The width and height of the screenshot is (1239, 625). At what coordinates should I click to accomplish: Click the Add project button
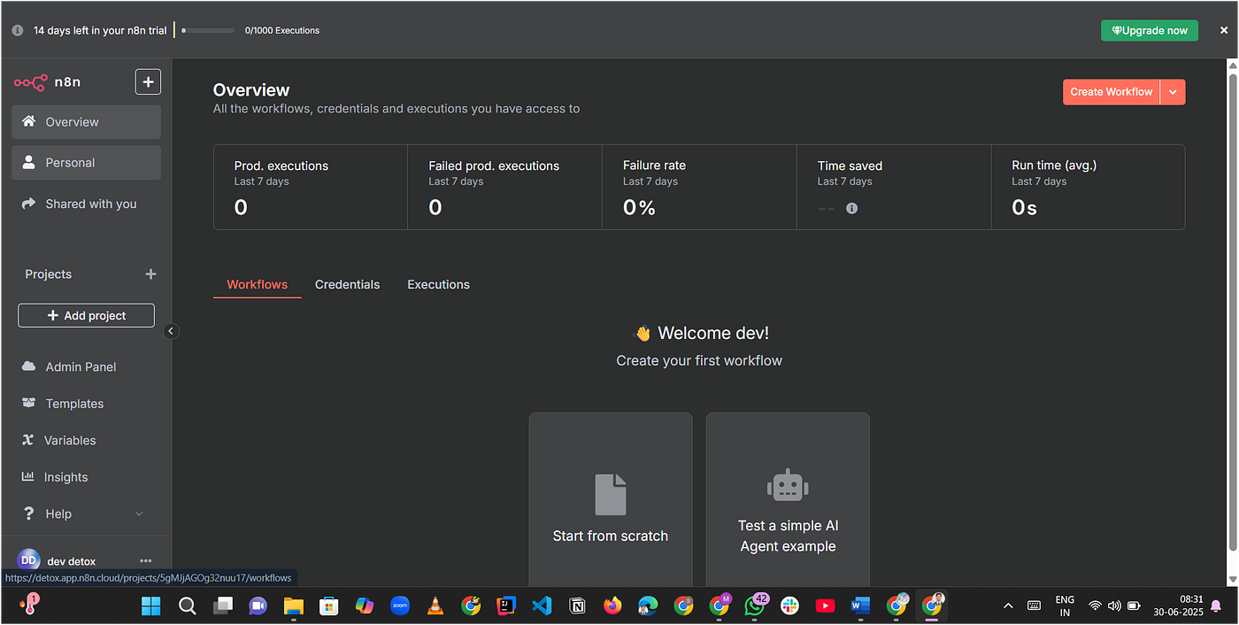click(86, 315)
